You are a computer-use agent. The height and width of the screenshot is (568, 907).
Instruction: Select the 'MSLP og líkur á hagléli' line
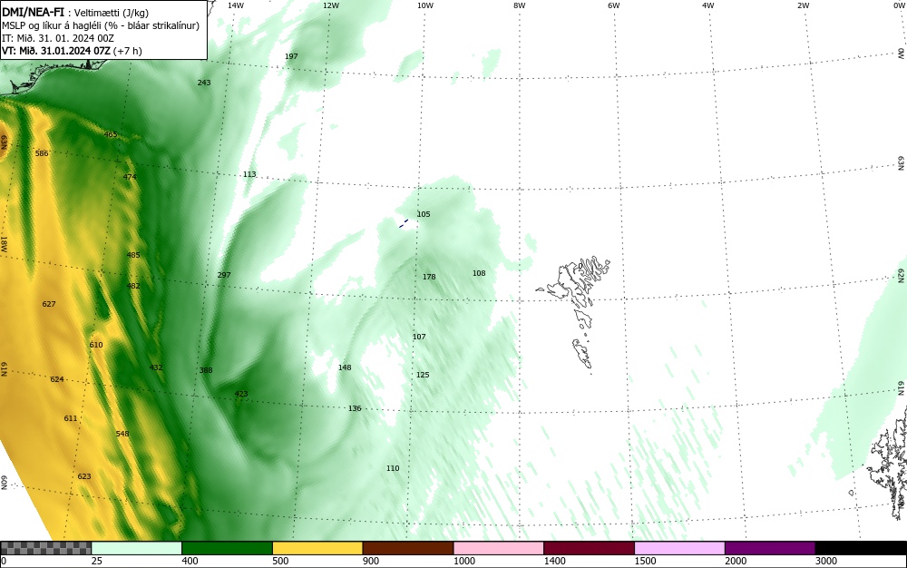click(100, 25)
